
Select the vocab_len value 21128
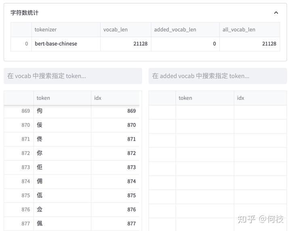[x=126, y=44]
